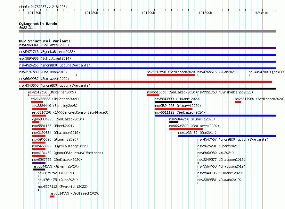
Task: Click nsv4524266 (gnomADStructuralVariants) label
Action: pyautogui.click(x=55, y=65)
